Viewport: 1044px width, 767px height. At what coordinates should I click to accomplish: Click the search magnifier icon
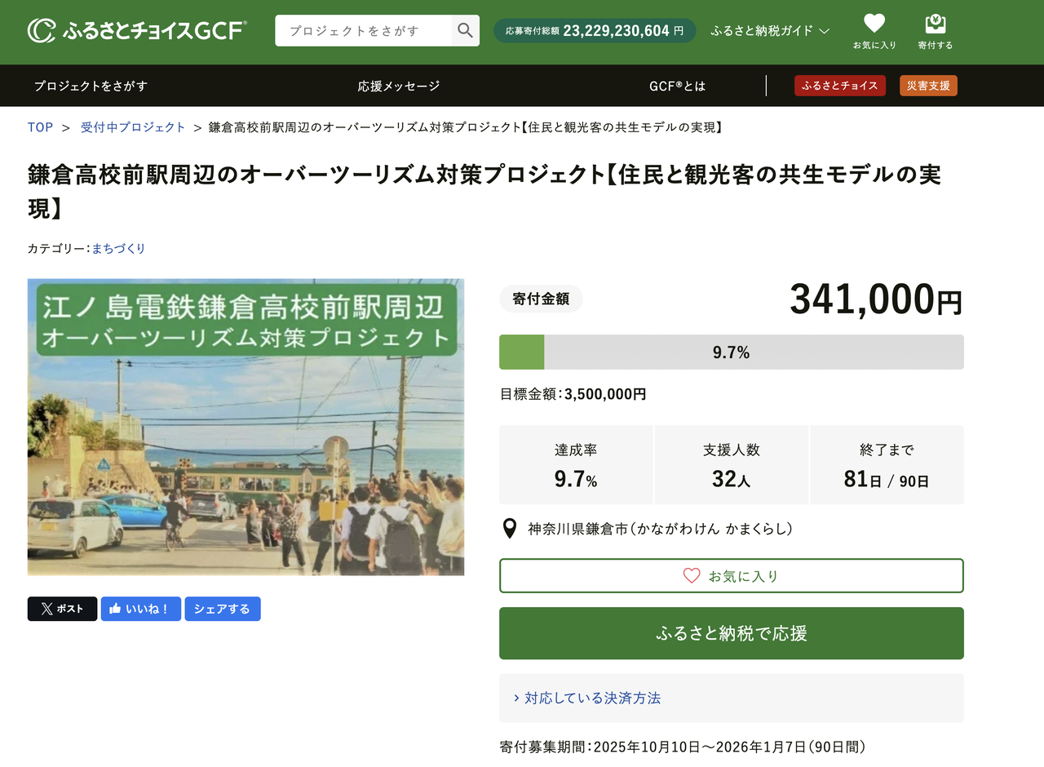465,31
